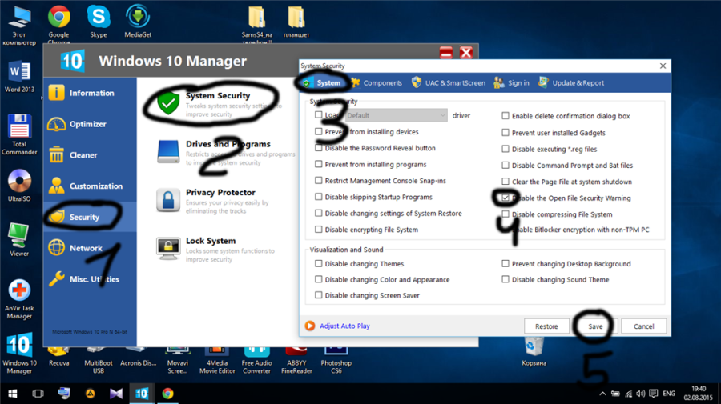Check Enable delete confirmation dialog box

click(506, 116)
